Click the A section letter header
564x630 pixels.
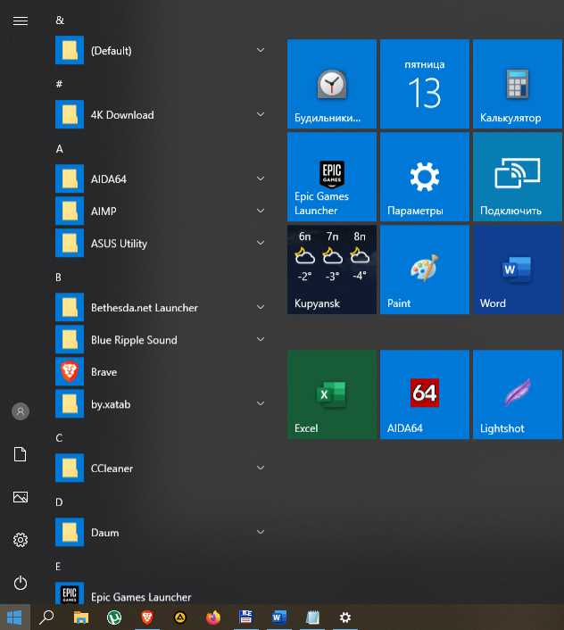(x=60, y=149)
